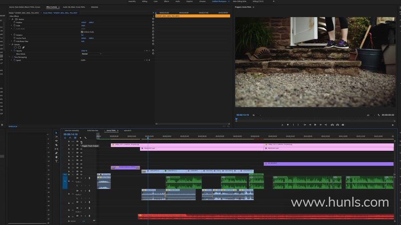Click the Lift button in Program monitor

(332, 125)
